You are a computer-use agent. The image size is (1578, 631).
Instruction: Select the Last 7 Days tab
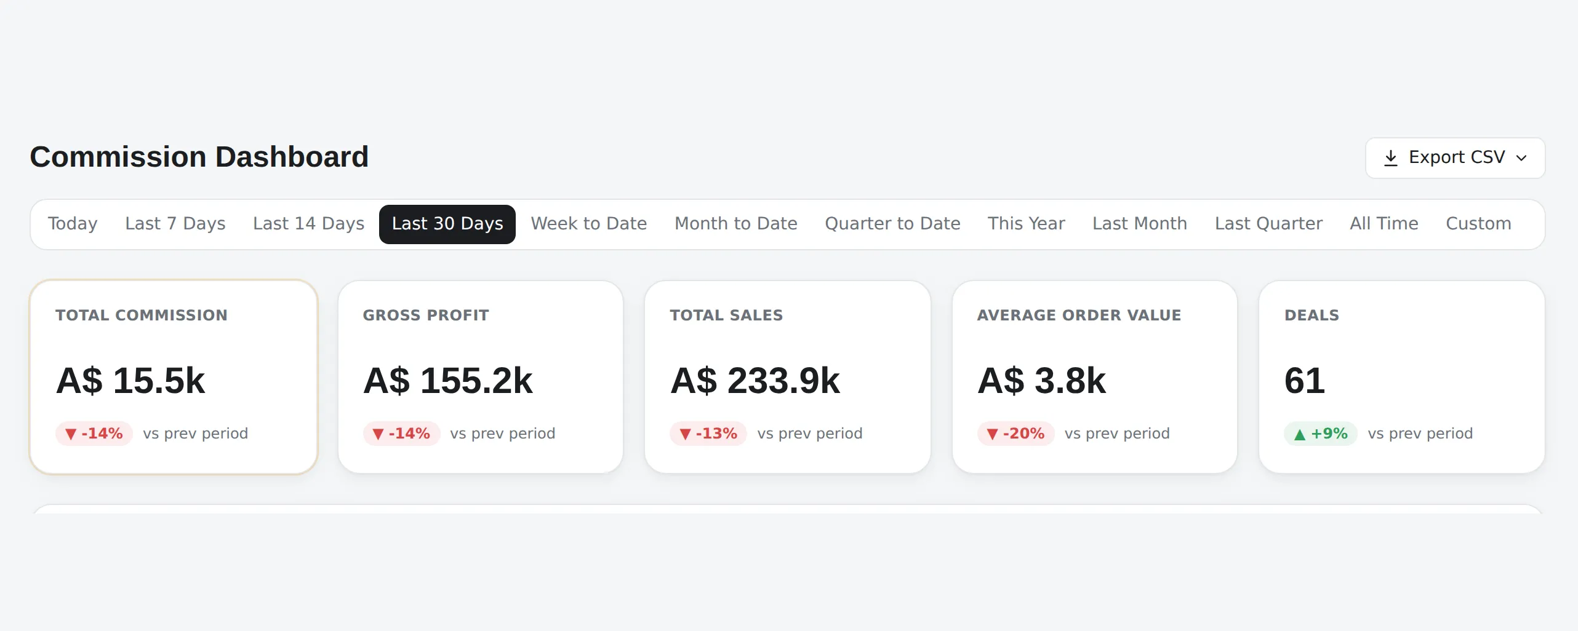click(175, 224)
